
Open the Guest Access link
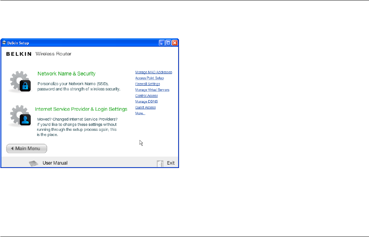[x=145, y=107]
